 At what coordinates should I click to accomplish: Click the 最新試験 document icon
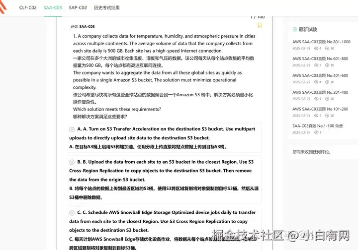click(x=295, y=29)
